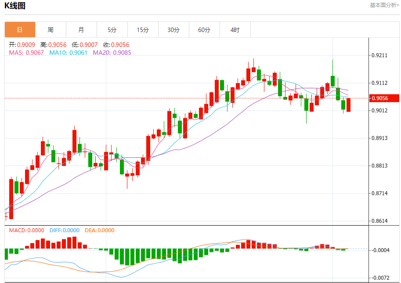Click the 低:0.9007 low value
Screen dimensions: 401x283
point(85,45)
